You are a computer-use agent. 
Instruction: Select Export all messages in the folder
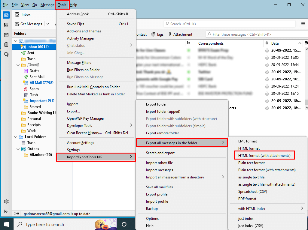182,143
